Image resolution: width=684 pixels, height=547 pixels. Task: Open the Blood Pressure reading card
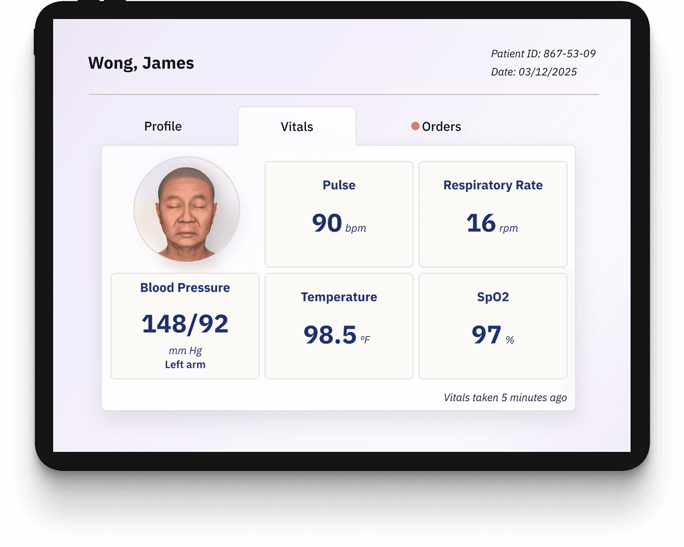pyautogui.click(x=185, y=325)
